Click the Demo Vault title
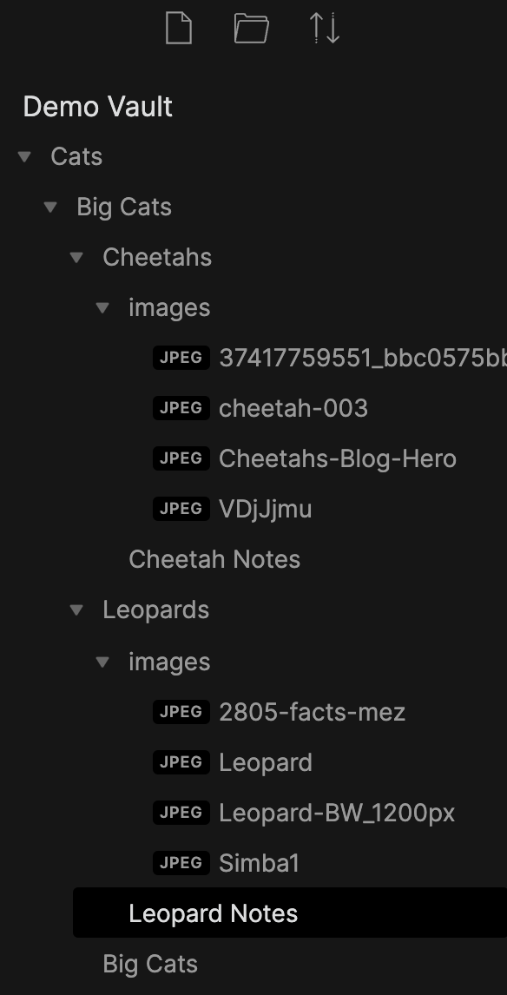The height and width of the screenshot is (995, 507). (x=98, y=107)
